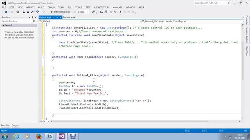Open the Solution Explorer side tab
The height and width of the screenshot is (140, 250).
coord(246,35)
